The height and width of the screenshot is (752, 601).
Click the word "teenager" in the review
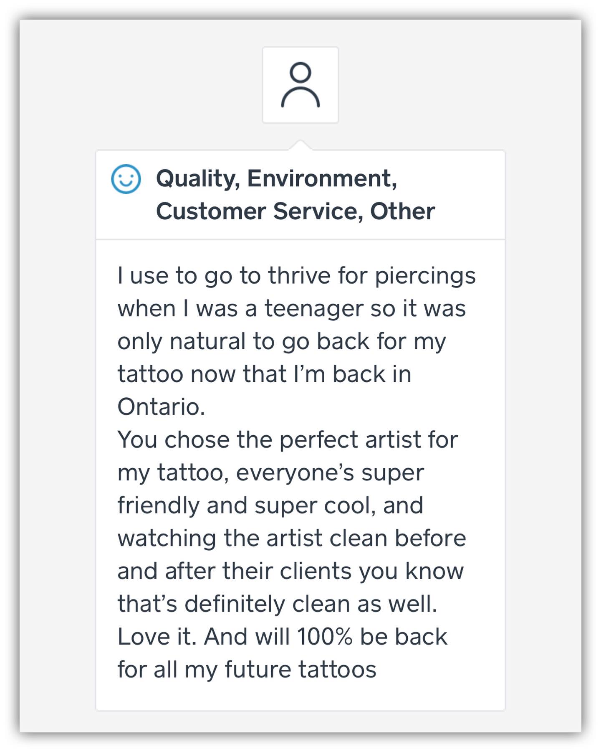[x=314, y=309]
